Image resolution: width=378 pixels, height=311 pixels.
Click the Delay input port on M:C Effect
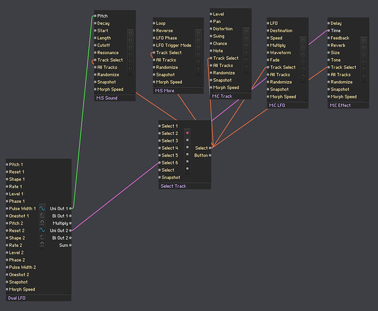pos(329,23)
